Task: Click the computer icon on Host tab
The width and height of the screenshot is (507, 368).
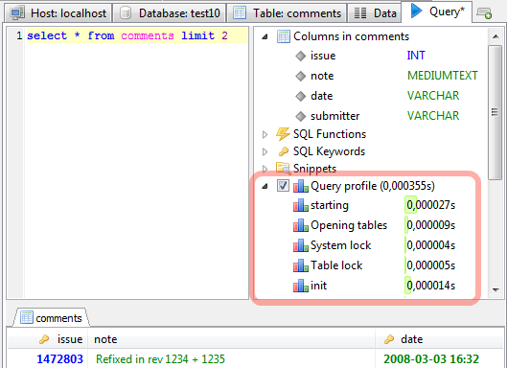Action: tap(17, 12)
